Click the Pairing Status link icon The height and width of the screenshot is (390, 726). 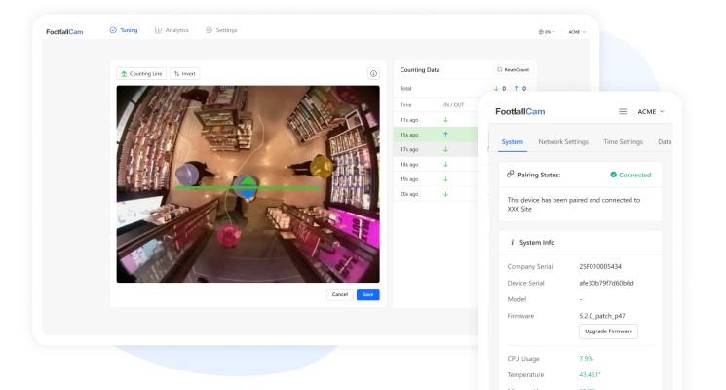coord(510,175)
